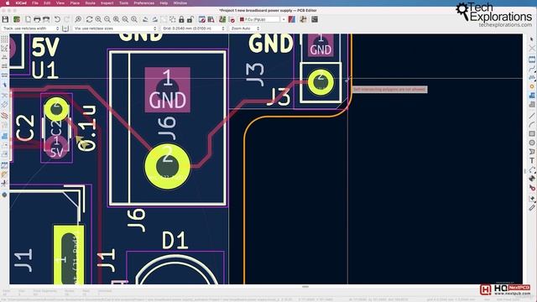
Task: Open the Inspect menu
Action: (x=107, y=3)
